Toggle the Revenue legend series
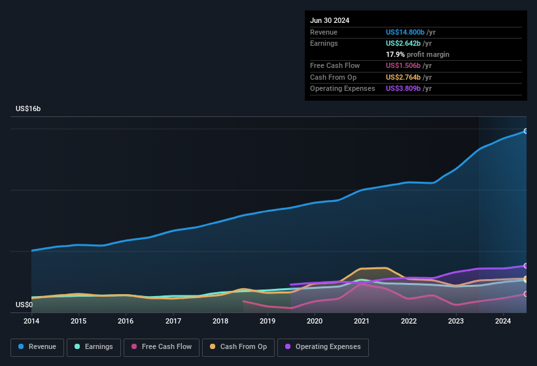 pyautogui.click(x=37, y=347)
